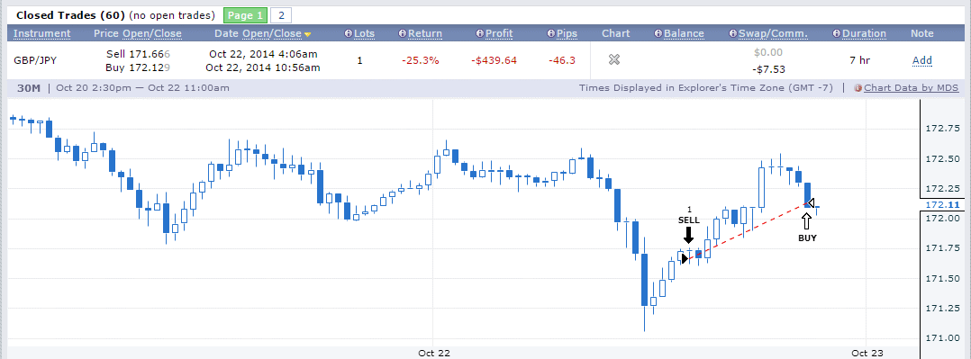
Task: Click the Sell 171.666 open price
Action: (138, 54)
